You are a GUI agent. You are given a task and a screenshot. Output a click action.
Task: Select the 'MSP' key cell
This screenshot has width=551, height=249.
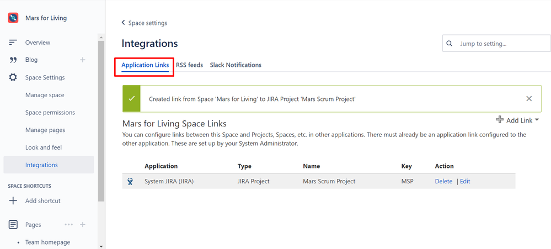pyautogui.click(x=407, y=182)
